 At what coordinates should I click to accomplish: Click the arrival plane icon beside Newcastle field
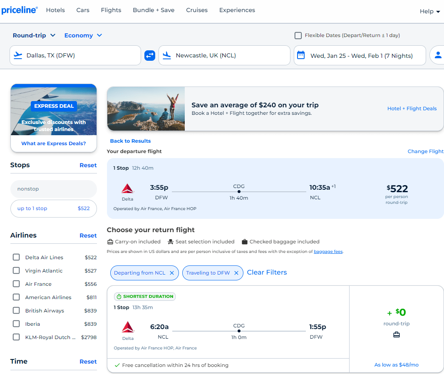click(x=167, y=55)
